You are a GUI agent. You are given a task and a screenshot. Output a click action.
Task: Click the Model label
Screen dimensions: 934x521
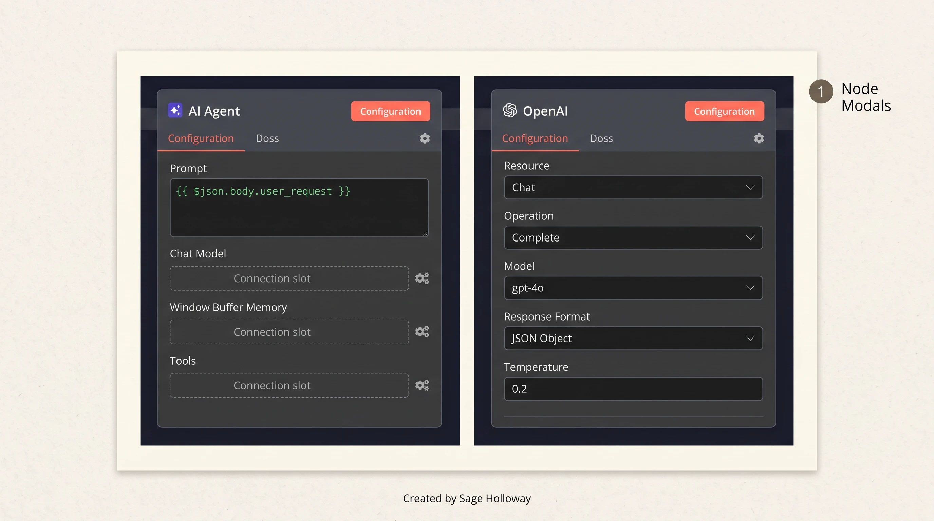click(519, 266)
